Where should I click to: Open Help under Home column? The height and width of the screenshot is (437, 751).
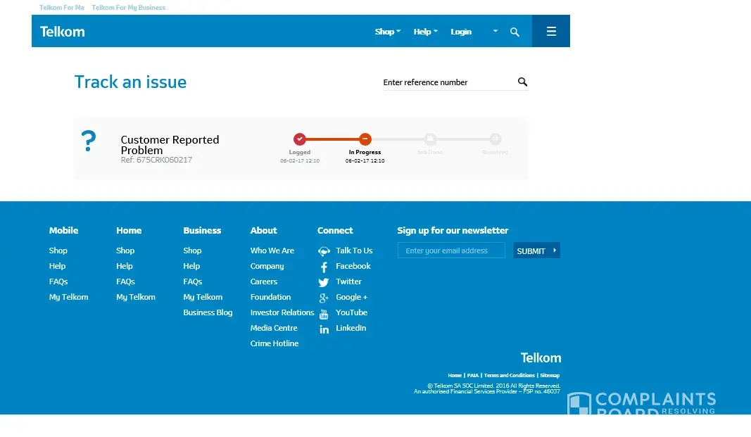coord(124,265)
